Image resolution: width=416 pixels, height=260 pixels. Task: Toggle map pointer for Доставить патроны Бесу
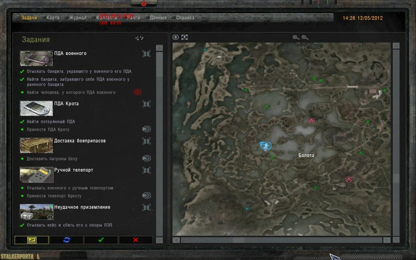[147, 158]
